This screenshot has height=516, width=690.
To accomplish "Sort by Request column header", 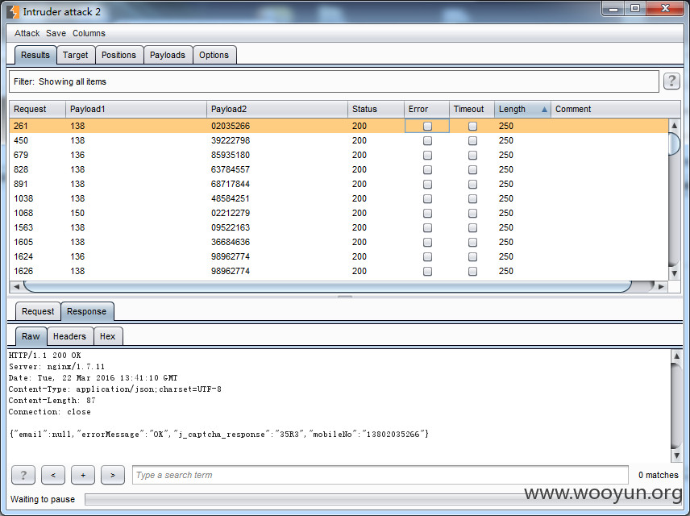I will (x=37, y=109).
